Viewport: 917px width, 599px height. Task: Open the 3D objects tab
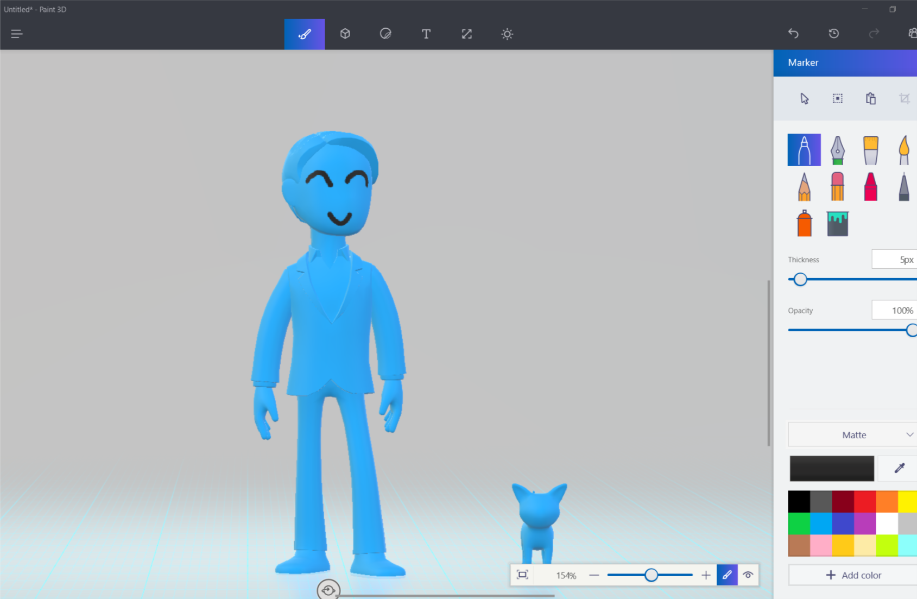pos(345,34)
